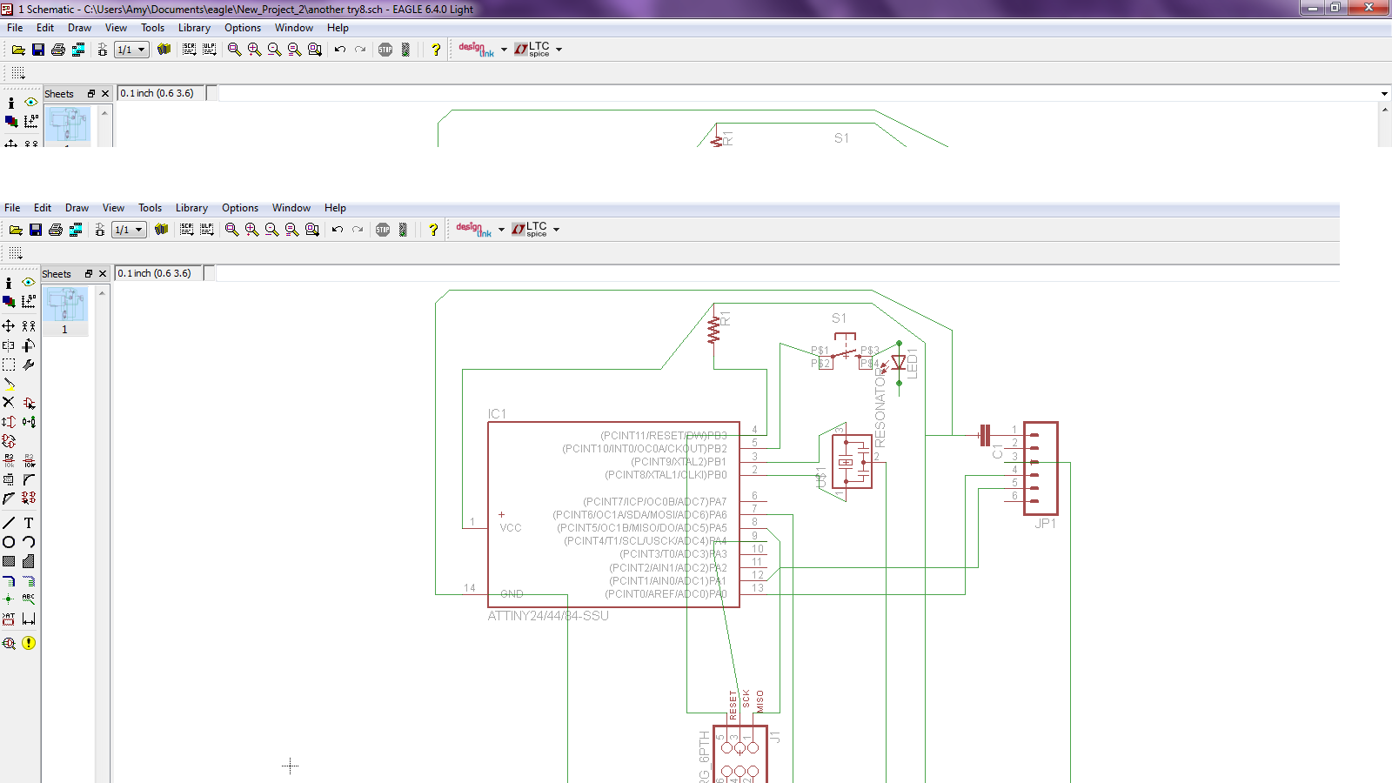
Task: Select the Bus tool
Action: coord(9,580)
